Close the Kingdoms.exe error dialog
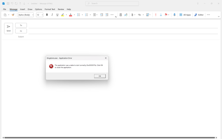Image resolution: width=222 pixels, height=139 pixels. tap(106, 58)
